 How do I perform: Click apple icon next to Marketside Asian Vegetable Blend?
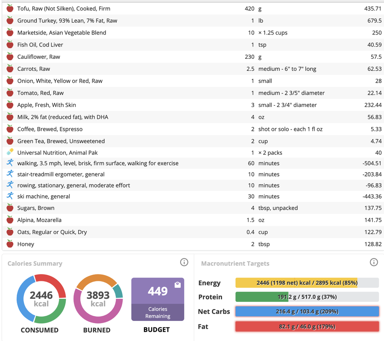click(x=10, y=32)
